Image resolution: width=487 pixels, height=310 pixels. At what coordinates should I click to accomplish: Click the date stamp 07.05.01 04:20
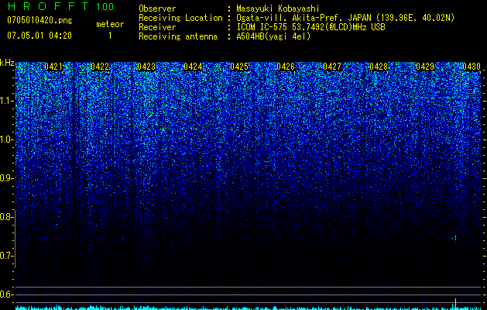39,36
